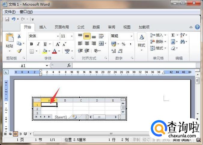
Task: Click the Fill down icon
Action: (x=173, y=42)
